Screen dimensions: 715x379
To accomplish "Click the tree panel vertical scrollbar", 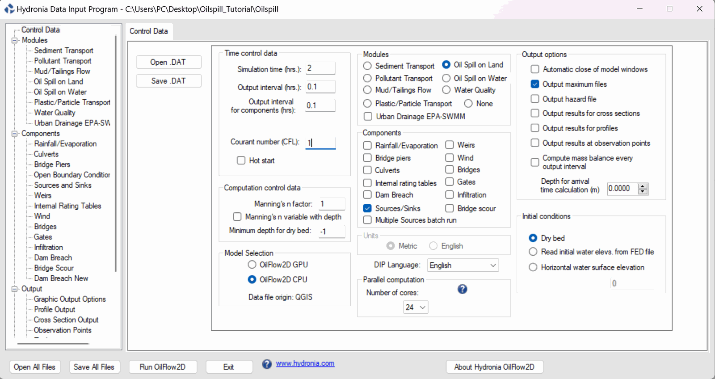I will point(116,153).
